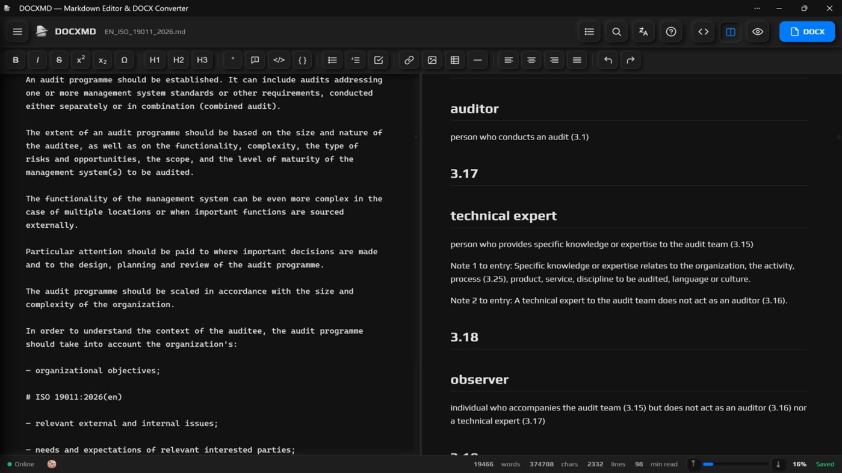Justify text alignment
This screenshot has height=473, width=842.
577,60
